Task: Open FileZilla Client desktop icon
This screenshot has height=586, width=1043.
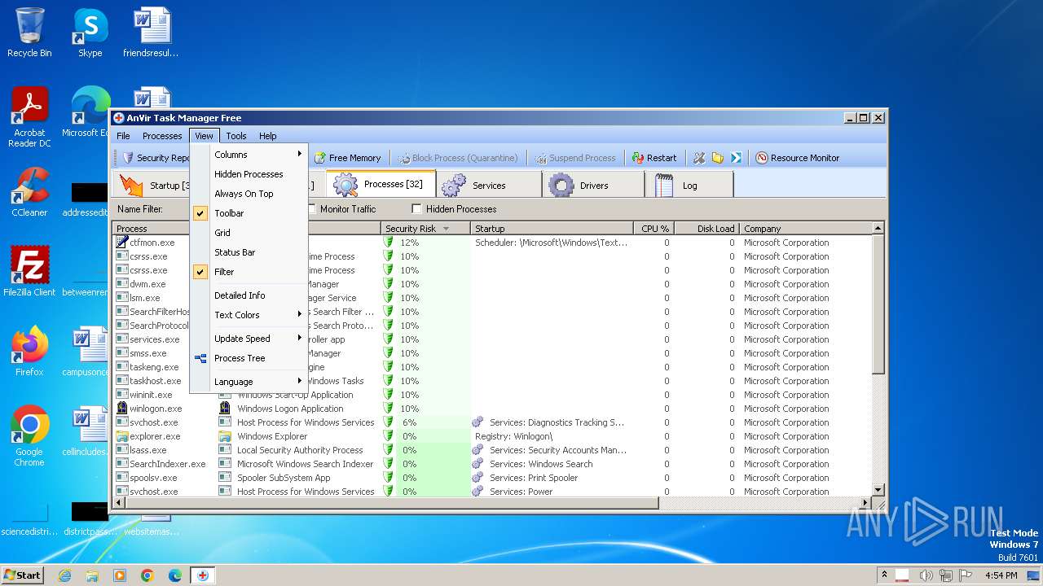Action: pyautogui.click(x=29, y=272)
